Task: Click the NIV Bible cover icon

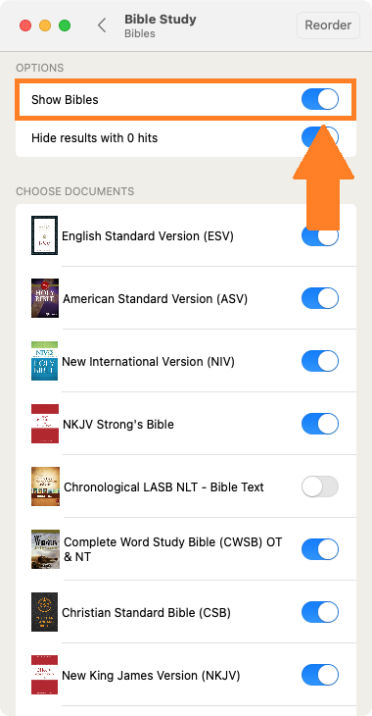Action: coord(45,361)
